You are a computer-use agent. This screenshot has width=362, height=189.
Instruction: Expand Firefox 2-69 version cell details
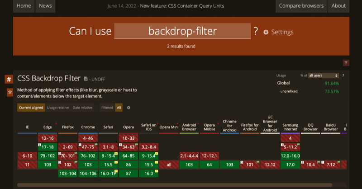[x=68, y=147]
